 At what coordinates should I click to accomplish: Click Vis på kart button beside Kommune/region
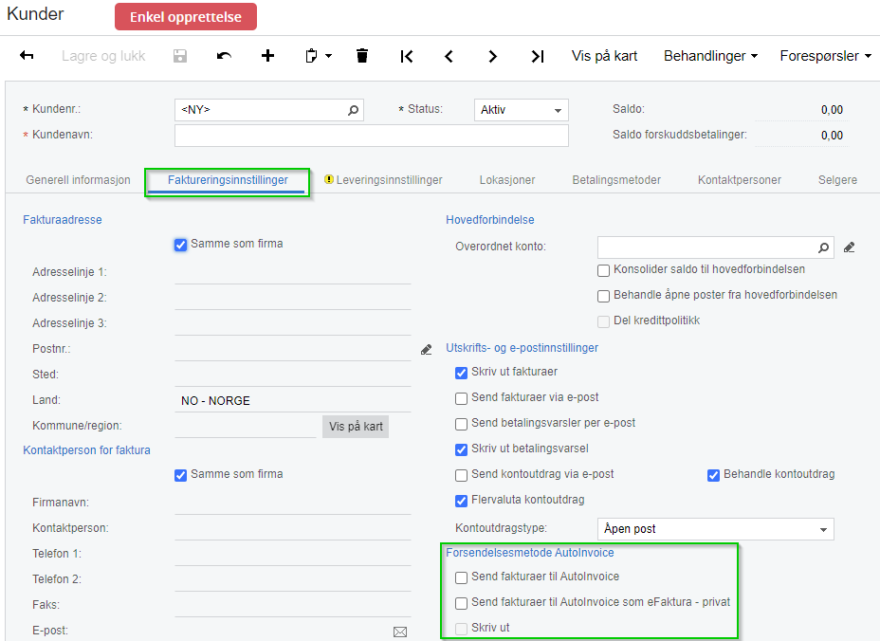[356, 427]
